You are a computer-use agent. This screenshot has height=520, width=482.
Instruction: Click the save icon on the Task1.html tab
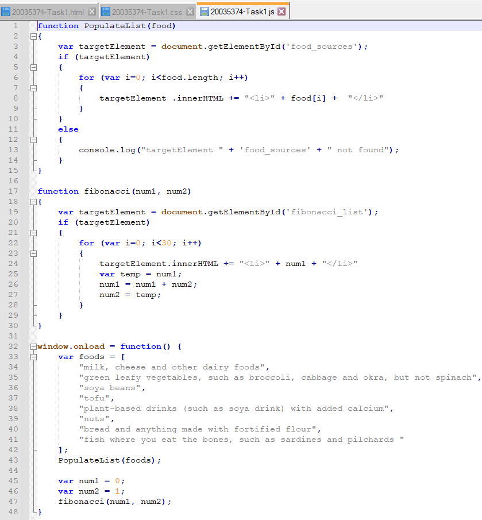pyautogui.click(x=6, y=12)
